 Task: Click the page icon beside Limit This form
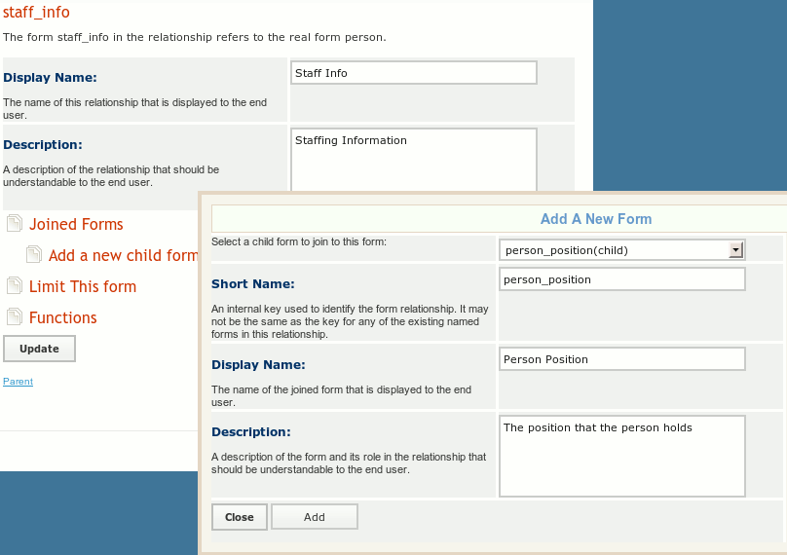(x=15, y=285)
